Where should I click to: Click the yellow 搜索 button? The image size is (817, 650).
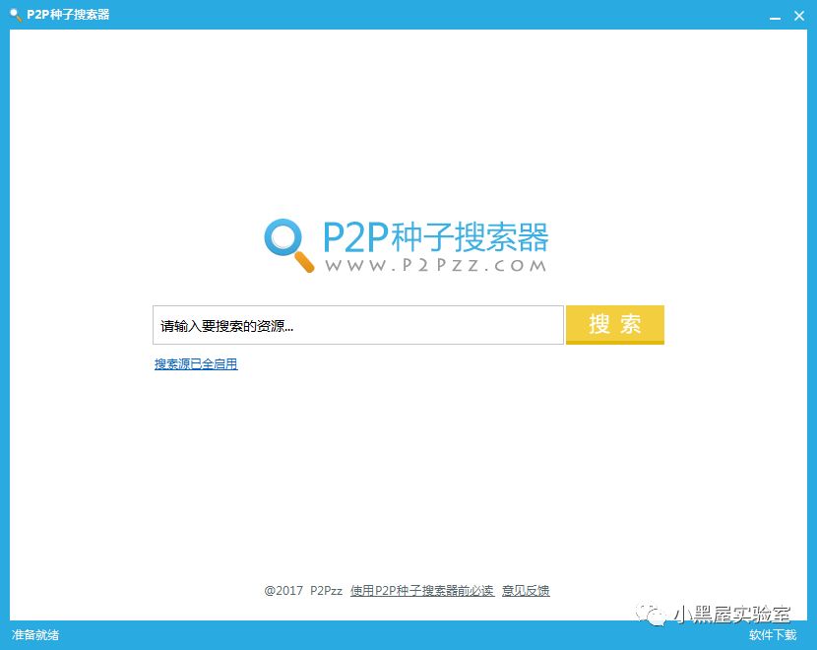pyautogui.click(x=615, y=325)
